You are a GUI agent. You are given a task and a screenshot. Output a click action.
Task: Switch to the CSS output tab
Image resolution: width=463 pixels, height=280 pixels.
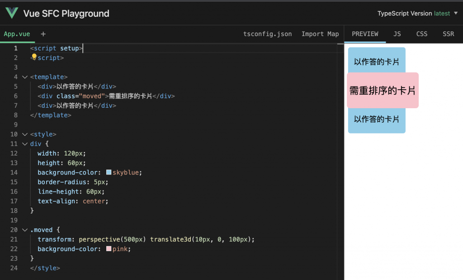point(421,34)
